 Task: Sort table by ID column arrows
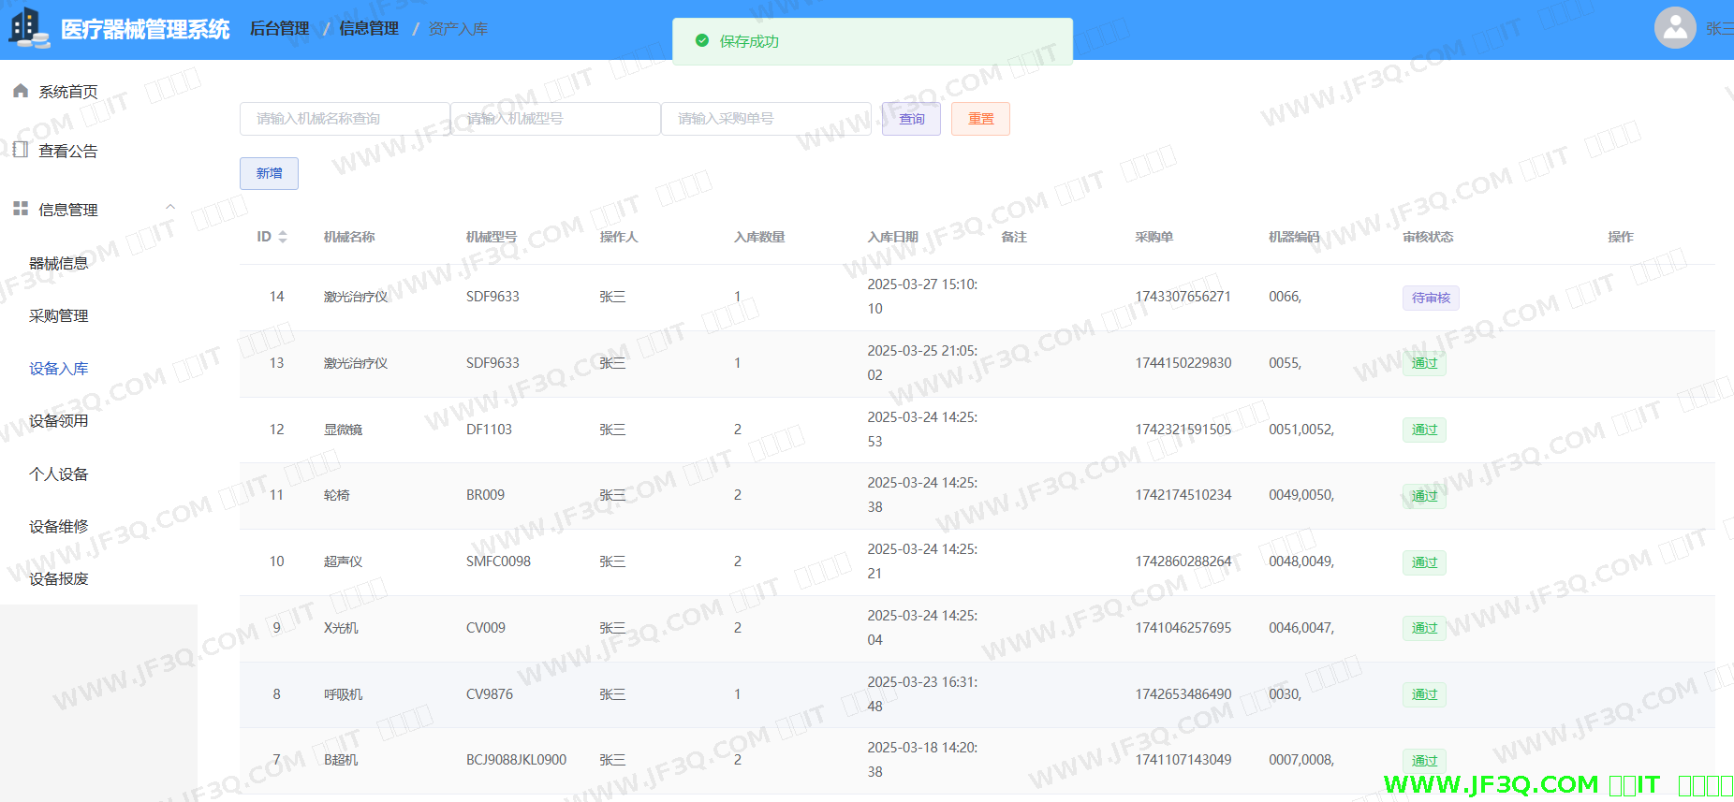tap(283, 237)
